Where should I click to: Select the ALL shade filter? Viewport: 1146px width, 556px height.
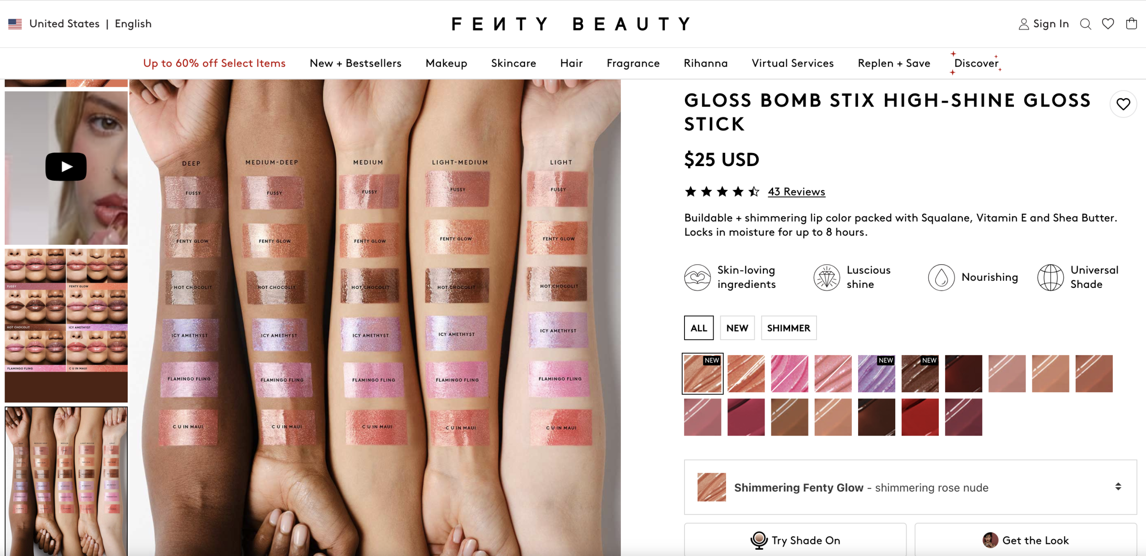(699, 328)
